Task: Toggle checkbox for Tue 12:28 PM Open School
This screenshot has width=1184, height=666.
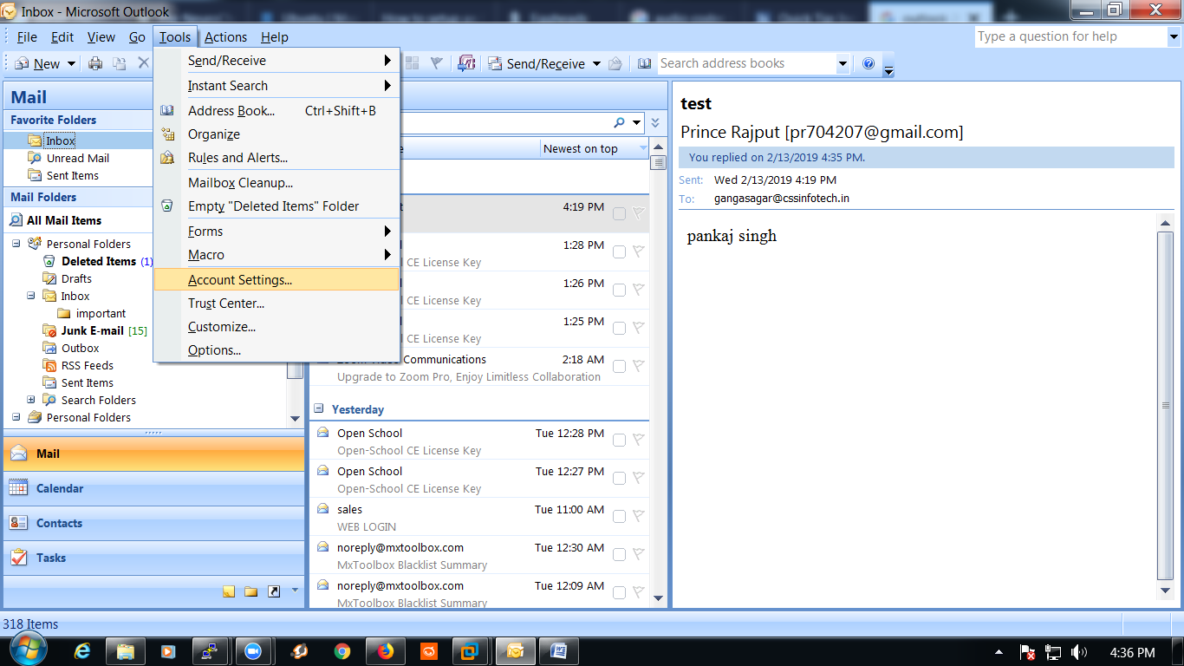Action: coord(619,440)
